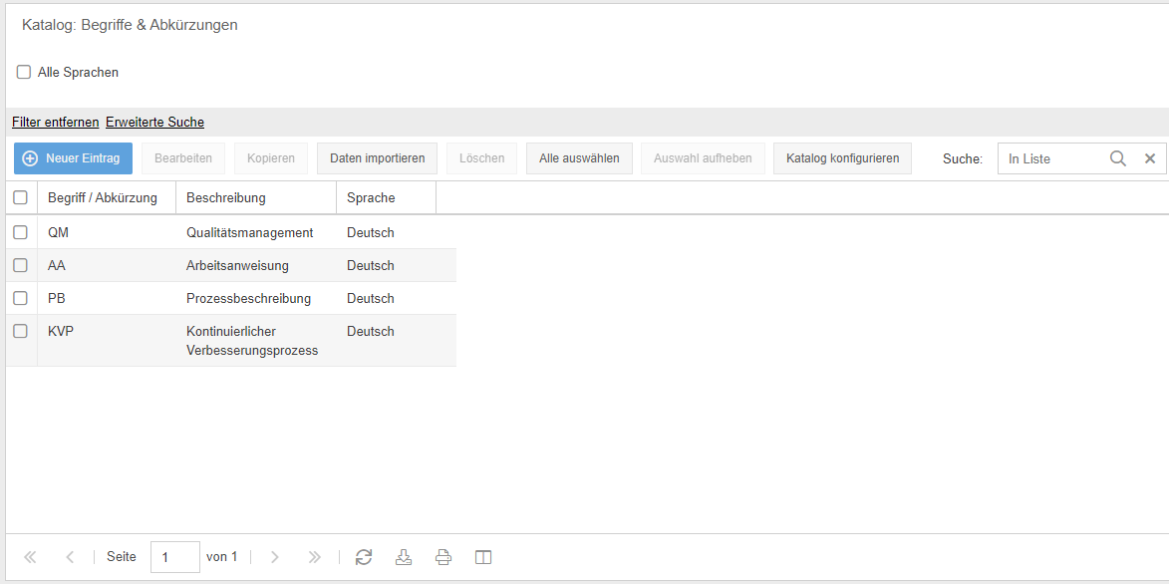Go to the first page arrow
The image size is (1169, 584).
[x=30, y=557]
